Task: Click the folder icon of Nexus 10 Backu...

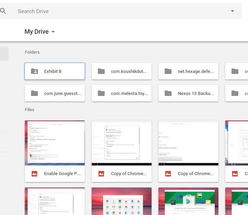Action: pyautogui.click(x=168, y=93)
